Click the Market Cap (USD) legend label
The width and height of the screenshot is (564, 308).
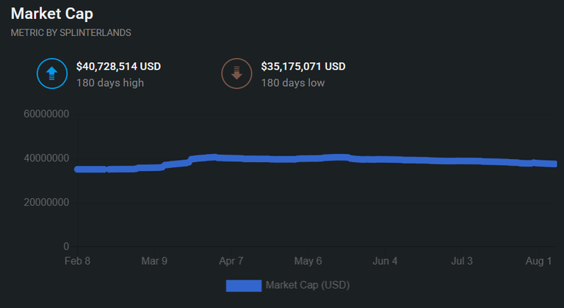tap(308, 285)
